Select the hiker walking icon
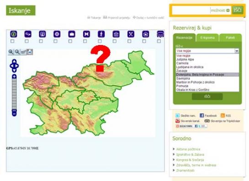This screenshot has width=249, height=181. (x=101, y=34)
